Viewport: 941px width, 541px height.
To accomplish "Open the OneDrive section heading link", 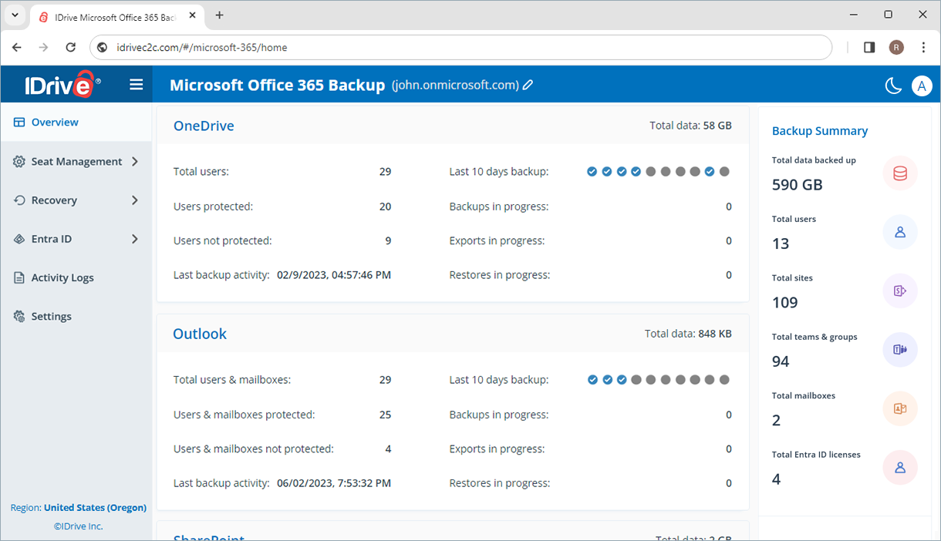I will pyautogui.click(x=204, y=126).
